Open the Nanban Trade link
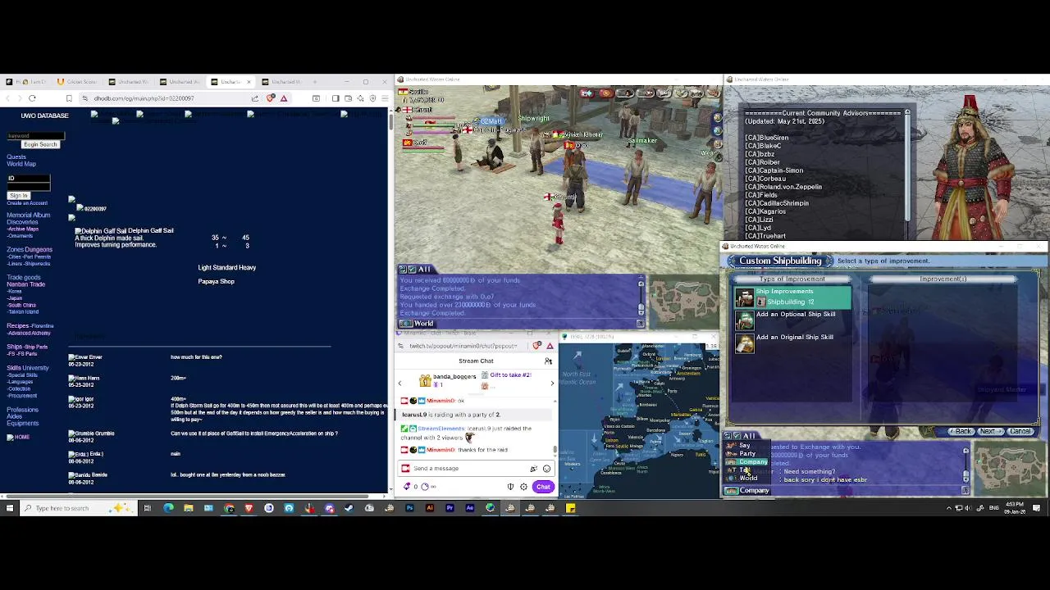This screenshot has width=1050, height=590. pyautogui.click(x=26, y=284)
